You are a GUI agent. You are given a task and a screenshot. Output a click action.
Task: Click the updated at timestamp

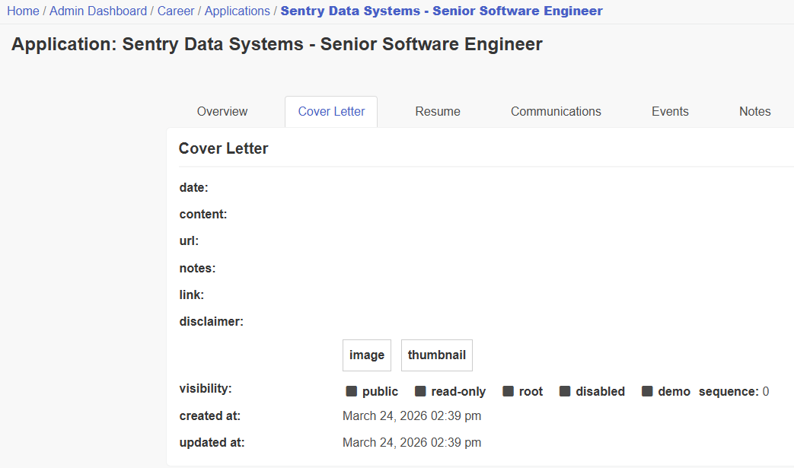pyautogui.click(x=412, y=442)
